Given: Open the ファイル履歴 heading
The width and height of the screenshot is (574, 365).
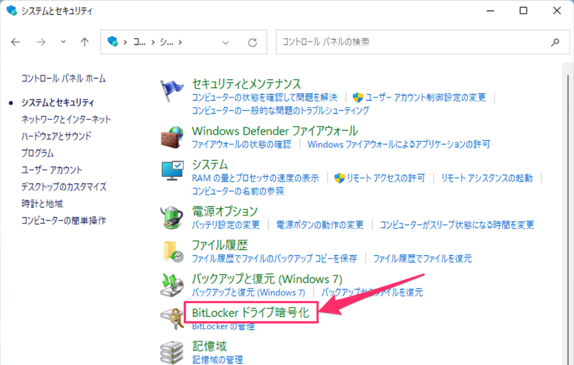Looking at the screenshot, I should (220, 245).
